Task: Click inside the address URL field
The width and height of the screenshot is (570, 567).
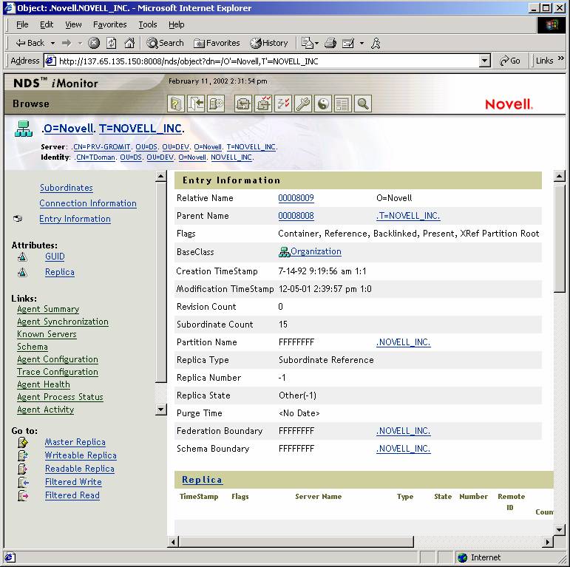Action: pyautogui.click(x=259, y=61)
